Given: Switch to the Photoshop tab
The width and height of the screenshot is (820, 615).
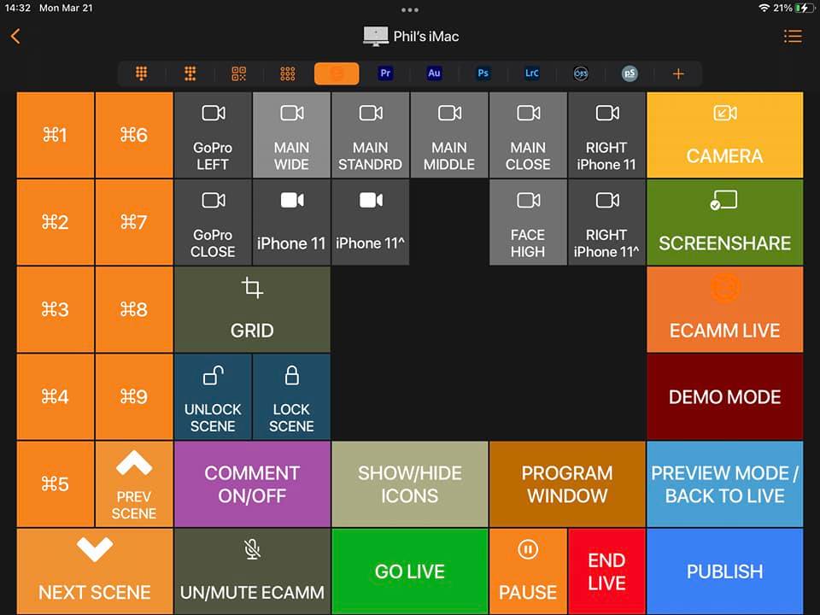Looking at the screenshot, I should [483, 73].
